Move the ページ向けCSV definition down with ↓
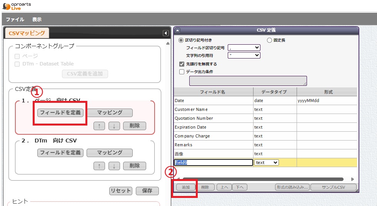 (114, 126)
